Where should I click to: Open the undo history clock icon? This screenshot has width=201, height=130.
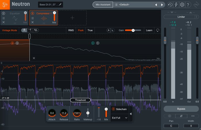pyautogui.click(x=170, y=5)
